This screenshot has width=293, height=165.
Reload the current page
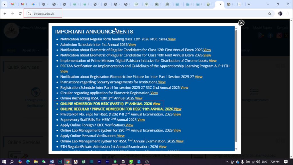[x=20, y=13]
